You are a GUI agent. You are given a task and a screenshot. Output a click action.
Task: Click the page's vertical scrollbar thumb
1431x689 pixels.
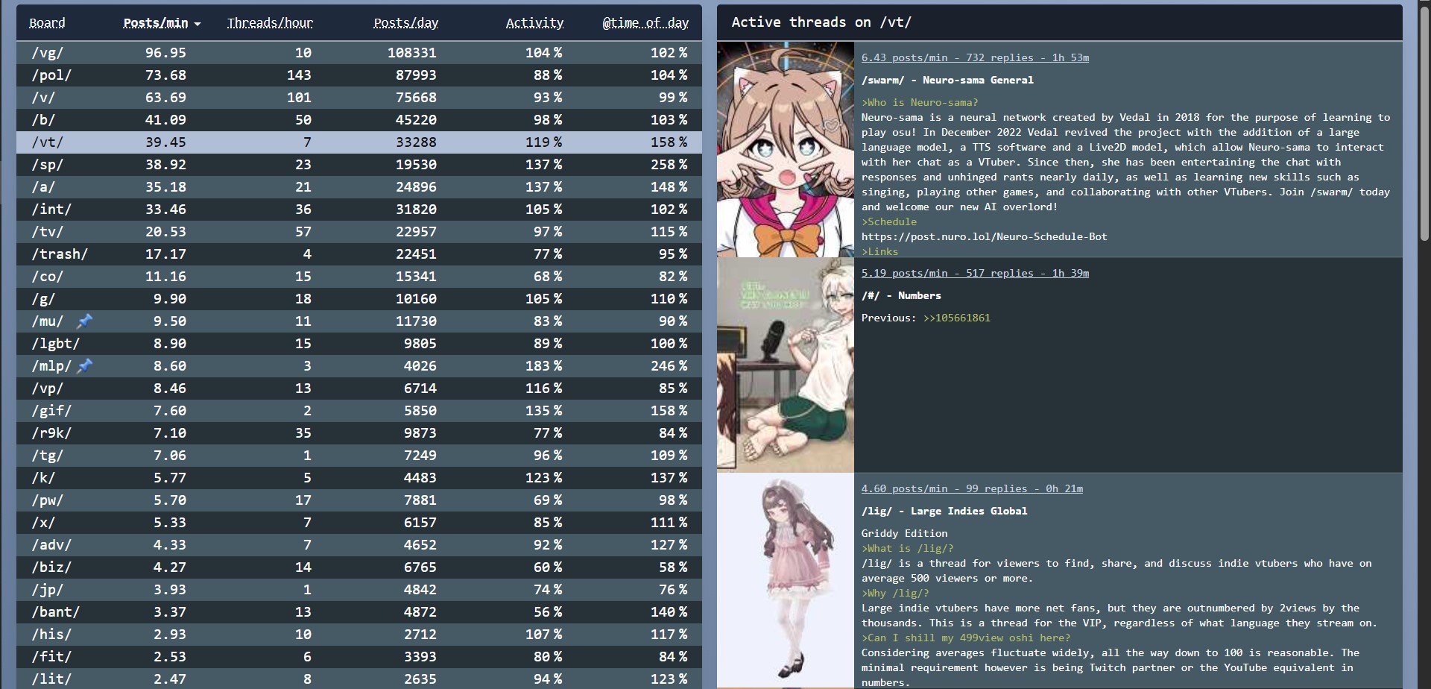coord(1424,123)
